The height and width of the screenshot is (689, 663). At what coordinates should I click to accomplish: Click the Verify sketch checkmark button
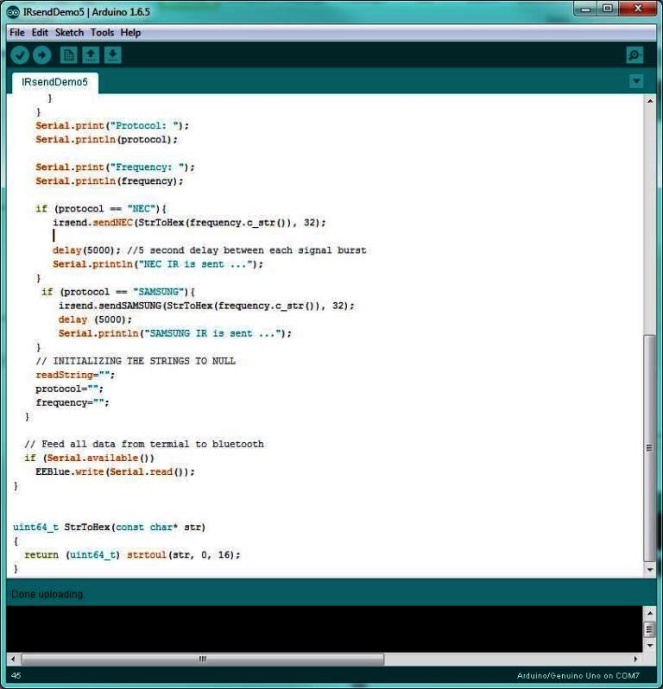(x=20, y=55)
